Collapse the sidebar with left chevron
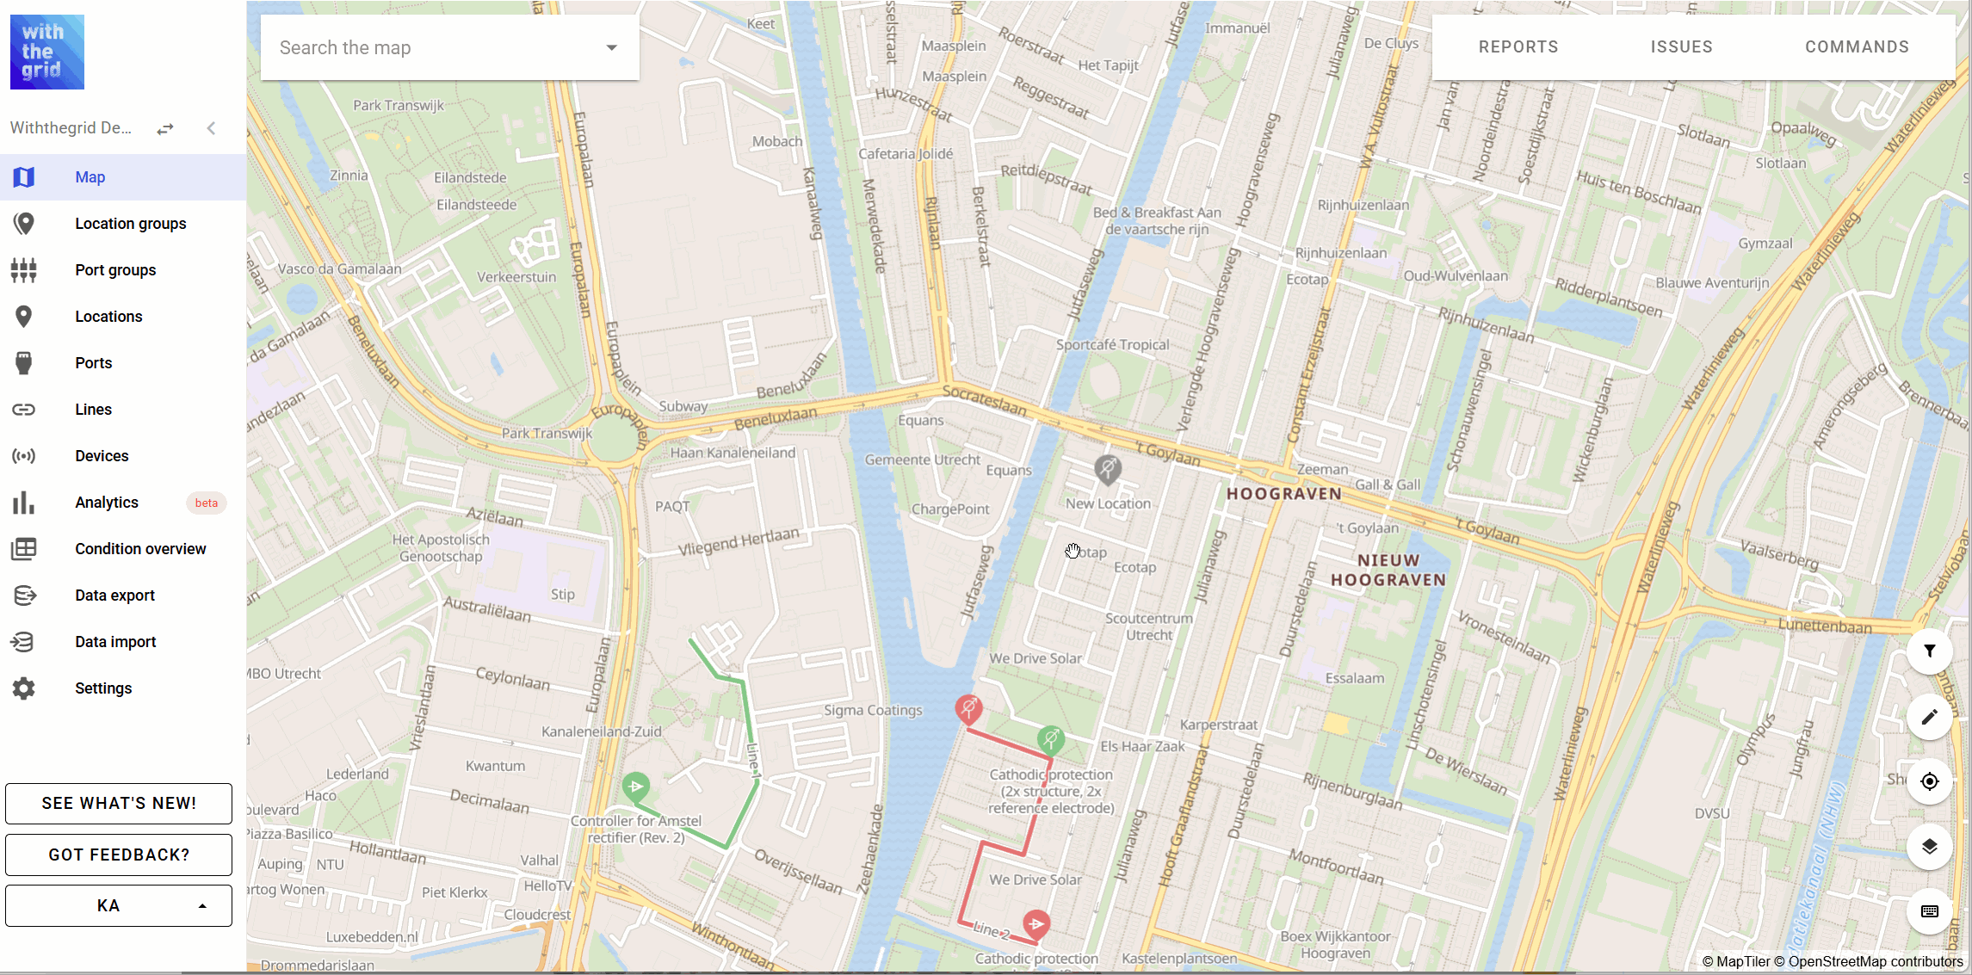 (211, 128)
